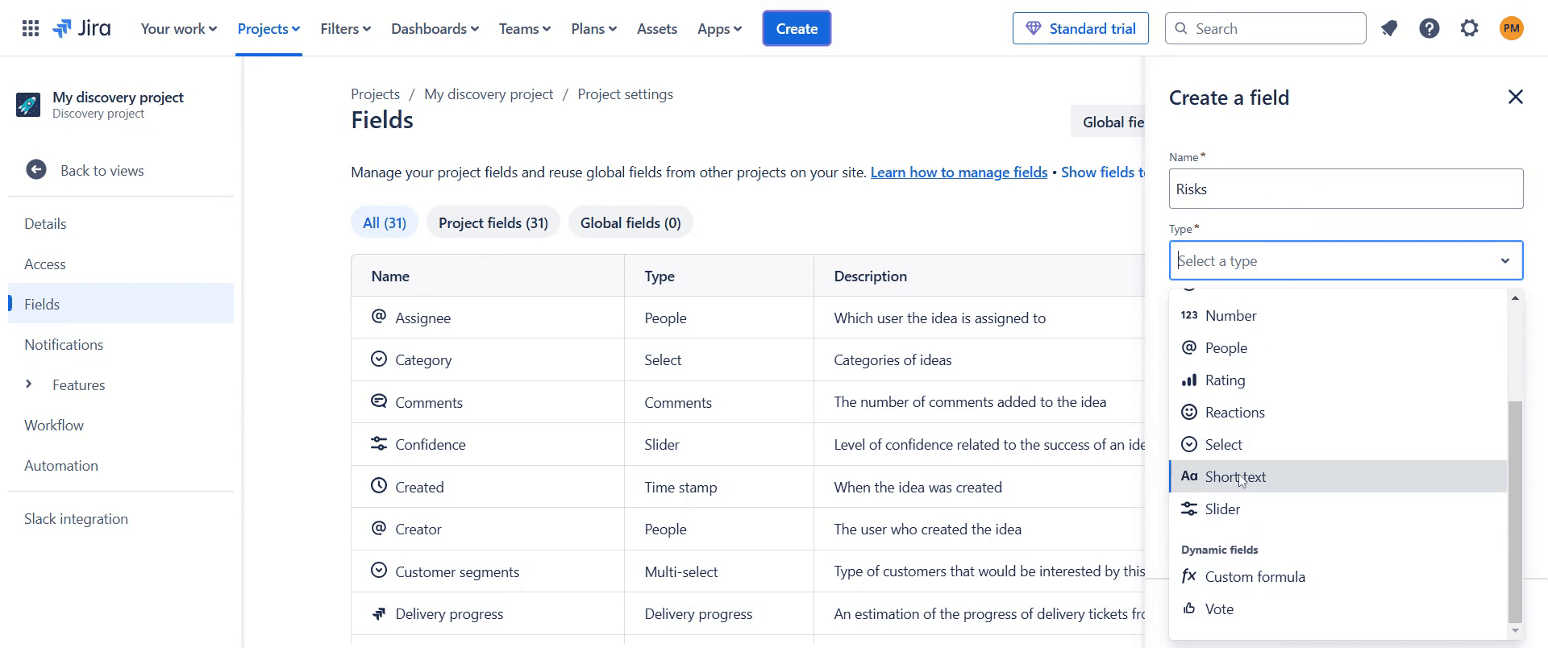Click the type list scrollbar down arrow
The height and width of the screenshot is (648, 1548).
[x=1516, y=631]
